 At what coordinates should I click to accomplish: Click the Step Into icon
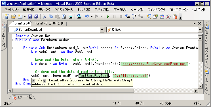pyautogui.click(x=127, y=17)
